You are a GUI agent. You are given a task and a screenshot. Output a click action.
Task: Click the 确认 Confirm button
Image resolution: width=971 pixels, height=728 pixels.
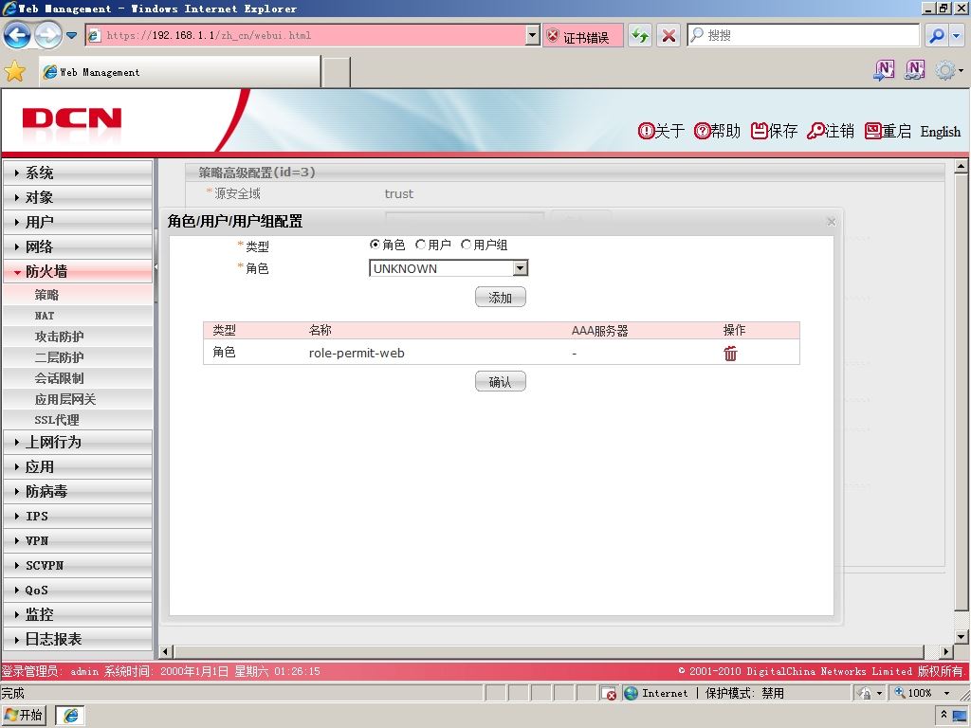tap(501, 381)
